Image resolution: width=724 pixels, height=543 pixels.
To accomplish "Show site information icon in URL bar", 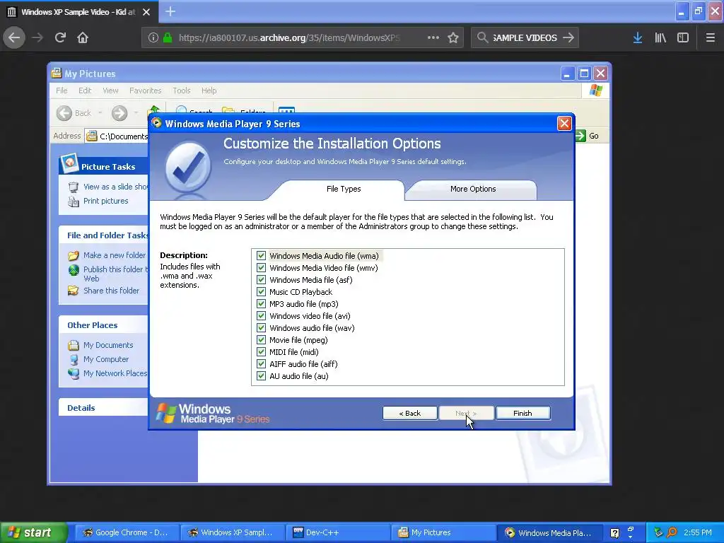I will [153, 38].
